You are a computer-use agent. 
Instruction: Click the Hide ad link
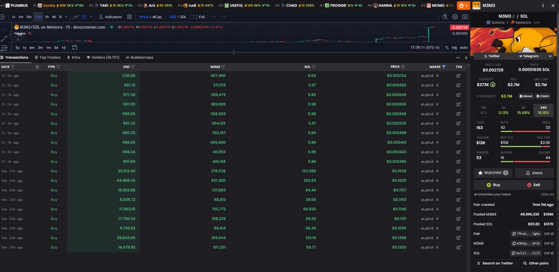point(547,194)
